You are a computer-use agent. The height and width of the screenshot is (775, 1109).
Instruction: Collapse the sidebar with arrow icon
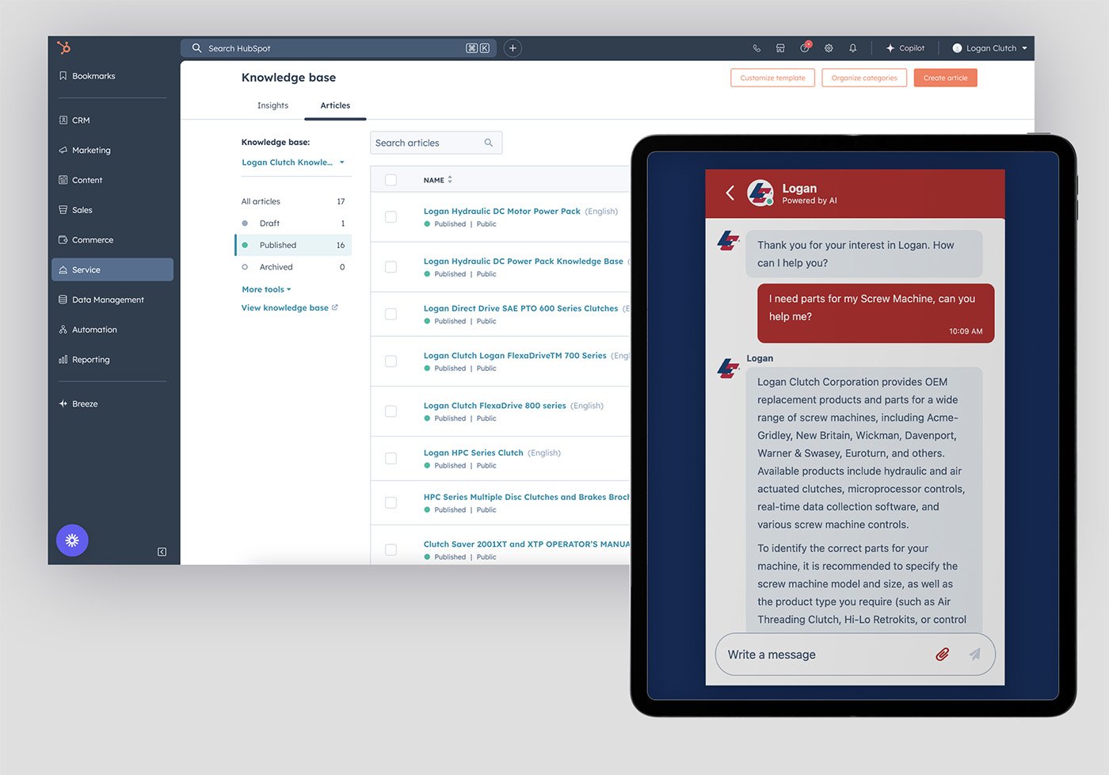click(162, 552)
